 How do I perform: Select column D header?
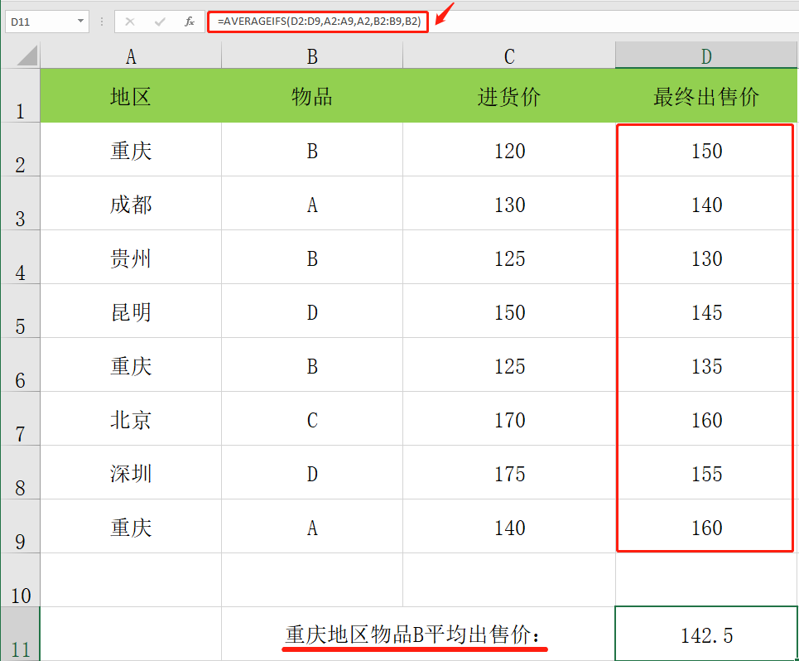click(x=706, y=55)
